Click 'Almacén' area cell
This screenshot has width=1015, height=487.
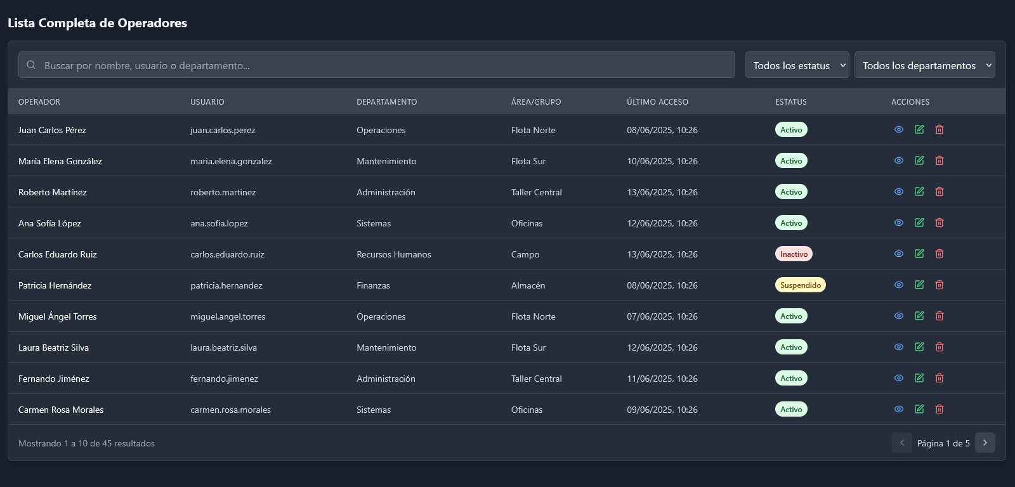tap(528, 285)
